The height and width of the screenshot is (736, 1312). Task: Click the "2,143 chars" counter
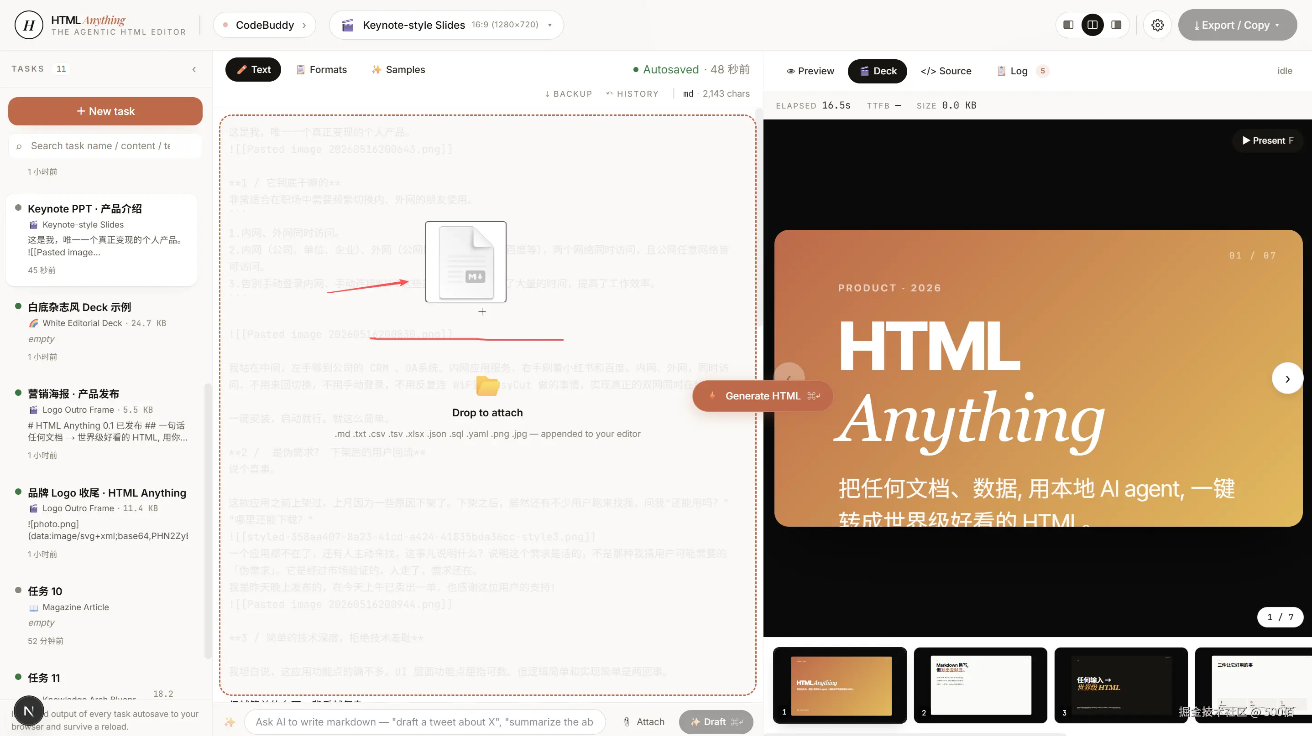click(726, 93)
